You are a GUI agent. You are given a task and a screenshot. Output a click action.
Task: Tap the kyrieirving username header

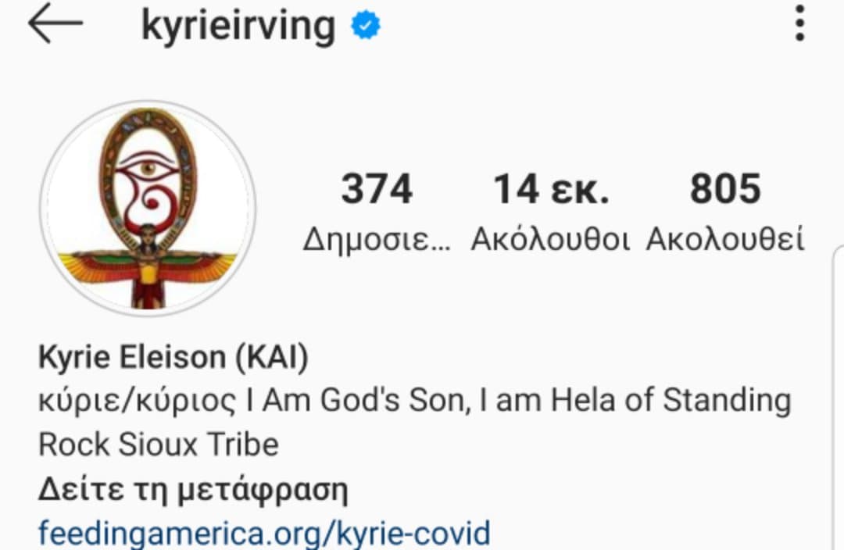coord(238,25)
